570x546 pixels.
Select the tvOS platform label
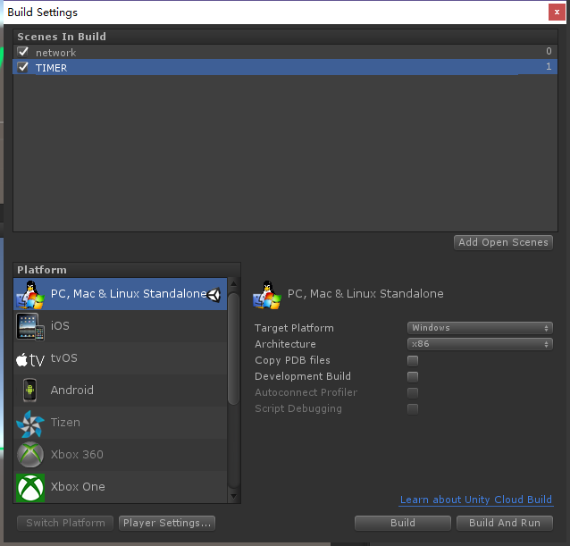pos(64,358)
